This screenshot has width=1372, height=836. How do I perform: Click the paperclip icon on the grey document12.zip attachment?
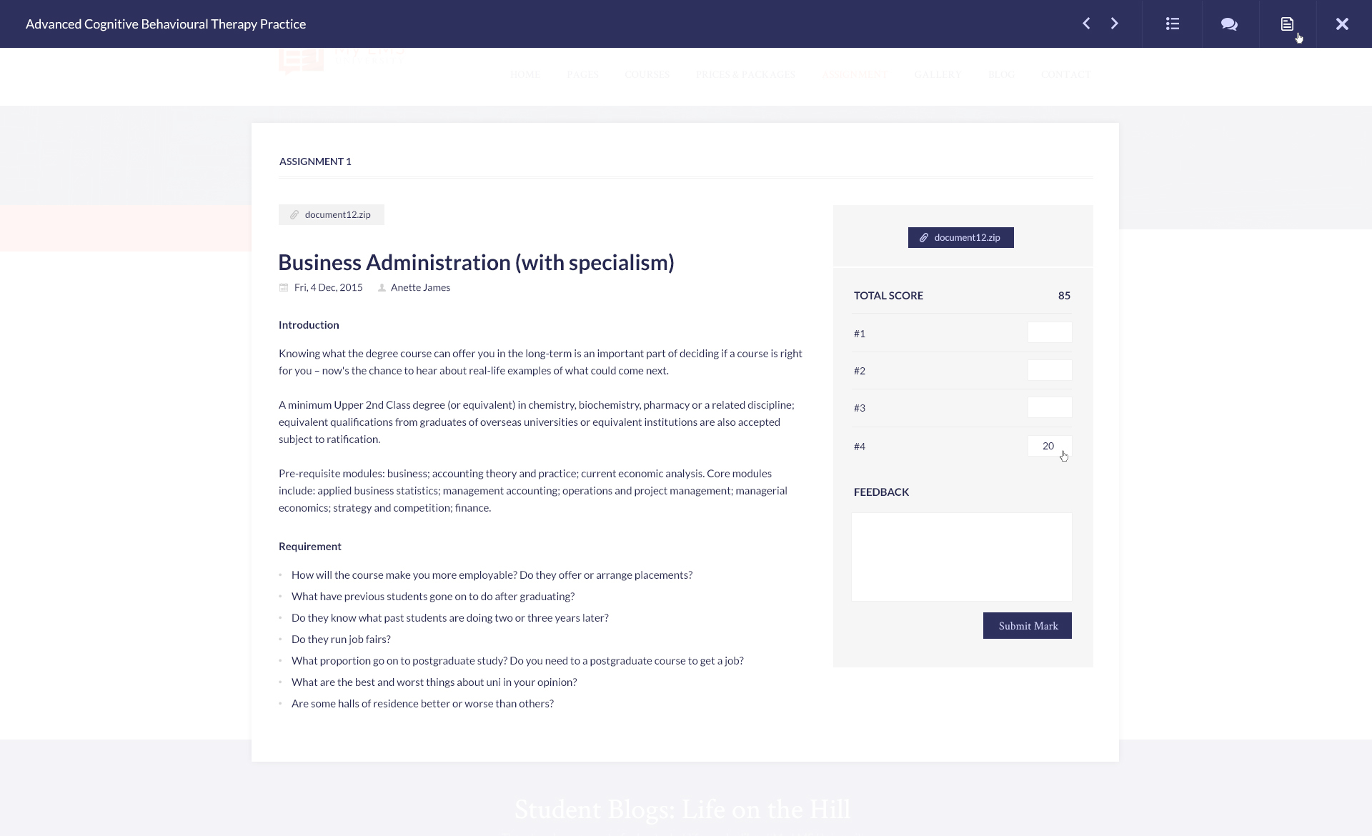pyautogui.click(x=294, y=215)
